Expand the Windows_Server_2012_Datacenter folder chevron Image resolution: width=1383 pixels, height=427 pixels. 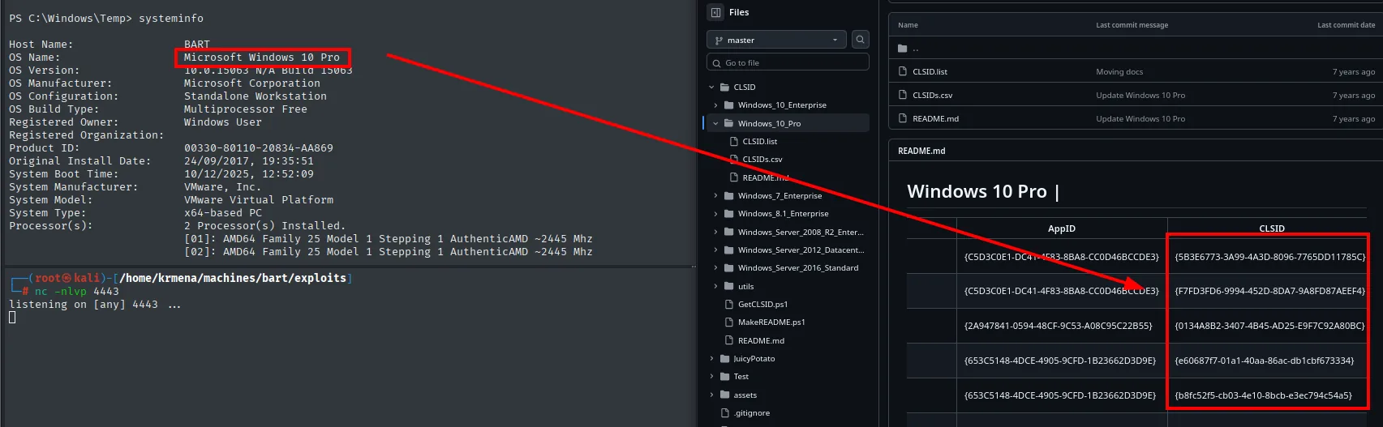[x=715, y=250]
